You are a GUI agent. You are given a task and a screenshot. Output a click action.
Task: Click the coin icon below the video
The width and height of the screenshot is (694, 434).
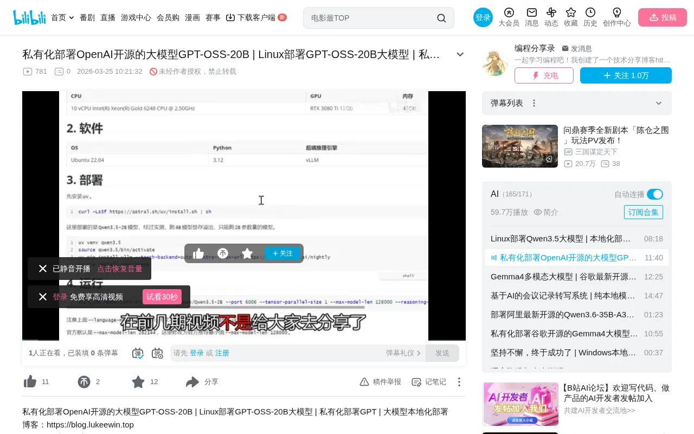click(84, 382)
